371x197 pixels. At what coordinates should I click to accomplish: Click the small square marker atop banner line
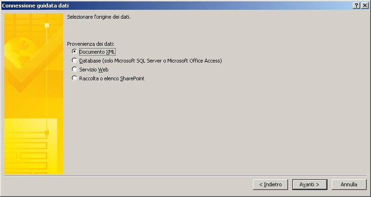47,25
